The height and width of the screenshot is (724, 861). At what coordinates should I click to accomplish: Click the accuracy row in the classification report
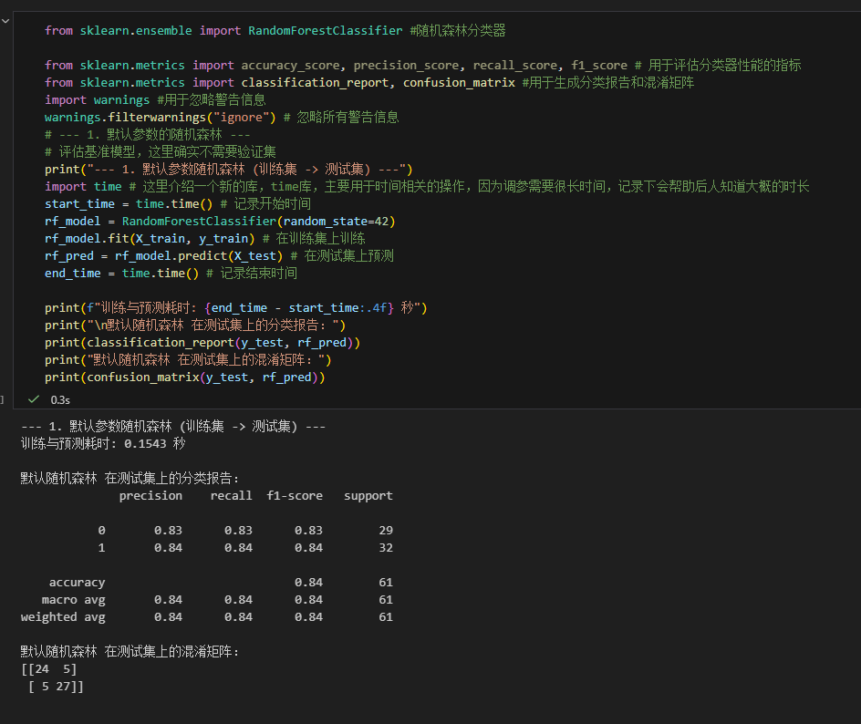click(77, 583)
